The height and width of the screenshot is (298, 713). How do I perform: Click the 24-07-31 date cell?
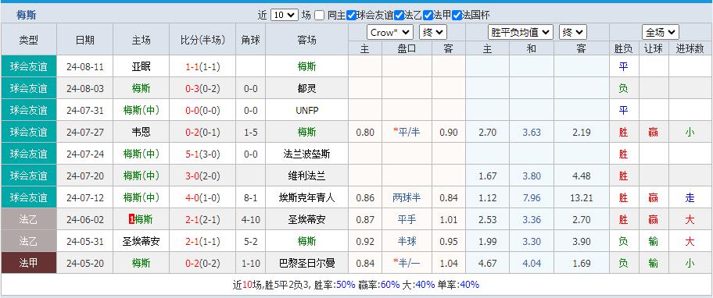click(x=85, y=110)
